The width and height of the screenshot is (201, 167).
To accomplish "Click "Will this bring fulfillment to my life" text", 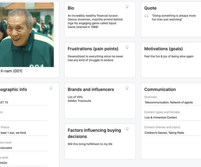I will point(90,144).
